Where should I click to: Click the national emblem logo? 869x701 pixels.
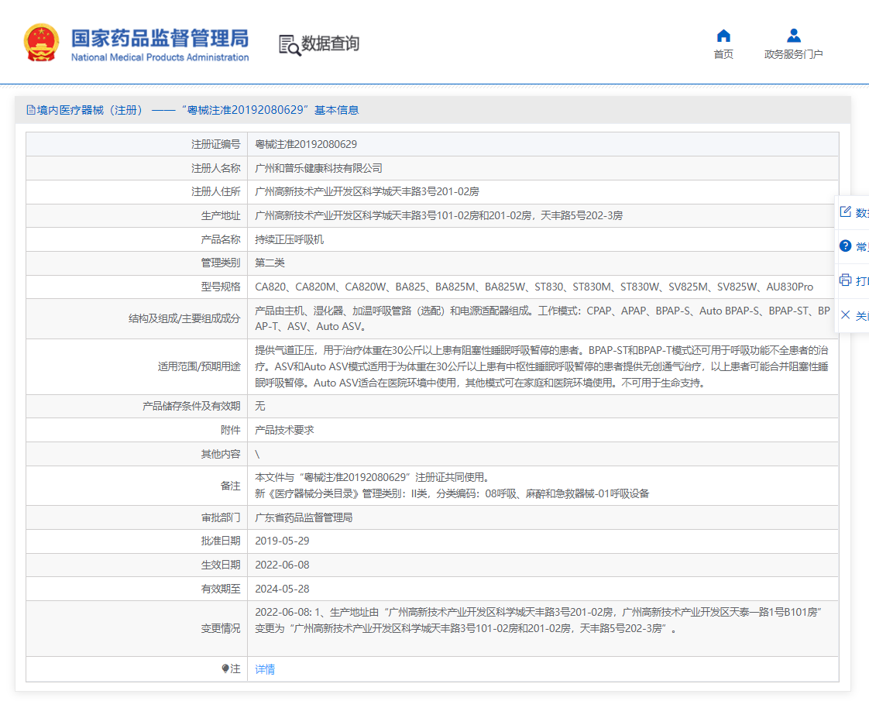(41, 43)
